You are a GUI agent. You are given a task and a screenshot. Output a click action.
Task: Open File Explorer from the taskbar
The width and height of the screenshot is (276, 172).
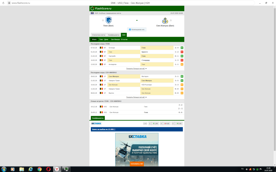(22, 169)
